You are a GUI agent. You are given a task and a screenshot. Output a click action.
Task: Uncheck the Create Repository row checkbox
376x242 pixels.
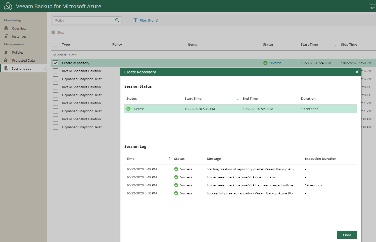tap(56, 63)
